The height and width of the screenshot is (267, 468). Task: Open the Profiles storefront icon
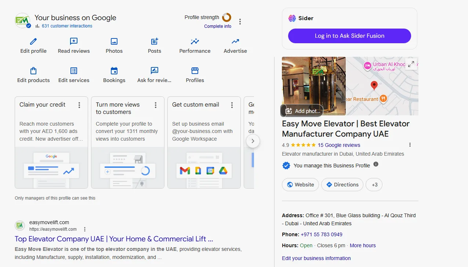(195, 71)
